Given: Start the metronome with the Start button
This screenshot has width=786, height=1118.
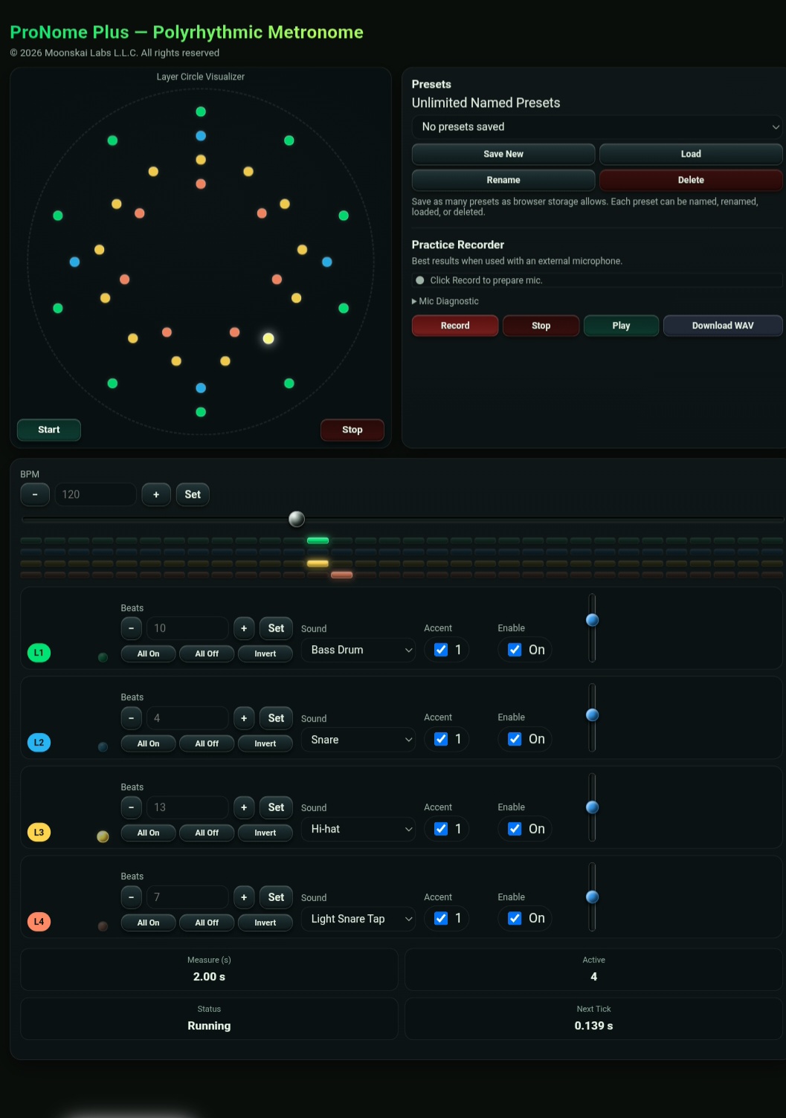Looking at the screenshot, I should (49, 430).
